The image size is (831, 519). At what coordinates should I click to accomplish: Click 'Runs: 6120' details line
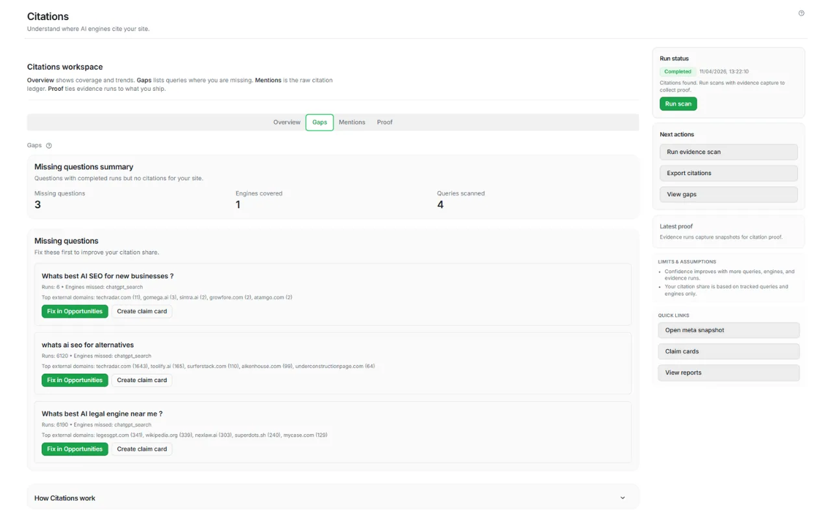[x=96, y=356]
